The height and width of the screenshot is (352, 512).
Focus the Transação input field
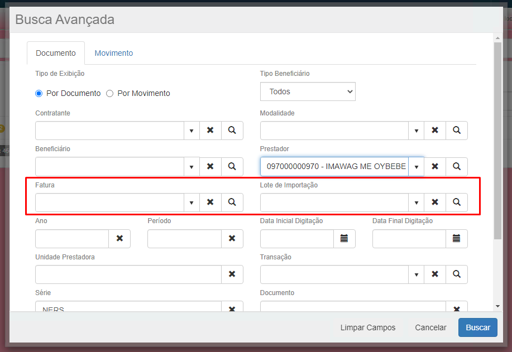click(x=334, y=274)
